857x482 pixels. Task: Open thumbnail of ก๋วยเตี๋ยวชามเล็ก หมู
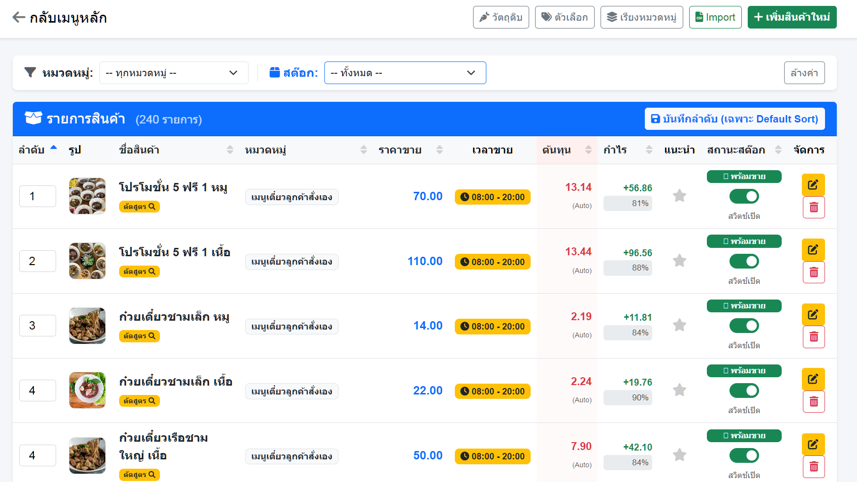pos(88,326)
